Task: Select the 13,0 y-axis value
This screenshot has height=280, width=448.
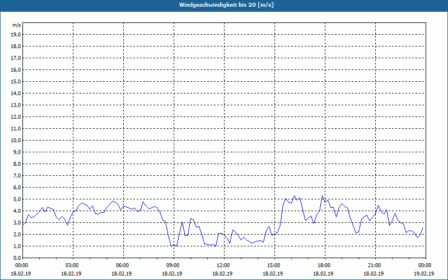Action: [16, 105]
